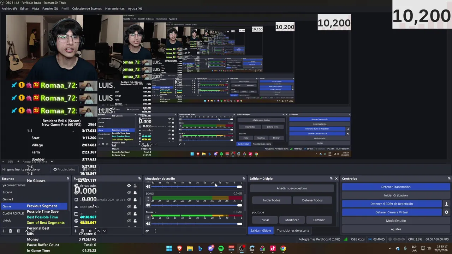Viewport: 452px width, 254px height.
Task: Open the preview scaling dropdown arrow
Action: pos(52,162)
